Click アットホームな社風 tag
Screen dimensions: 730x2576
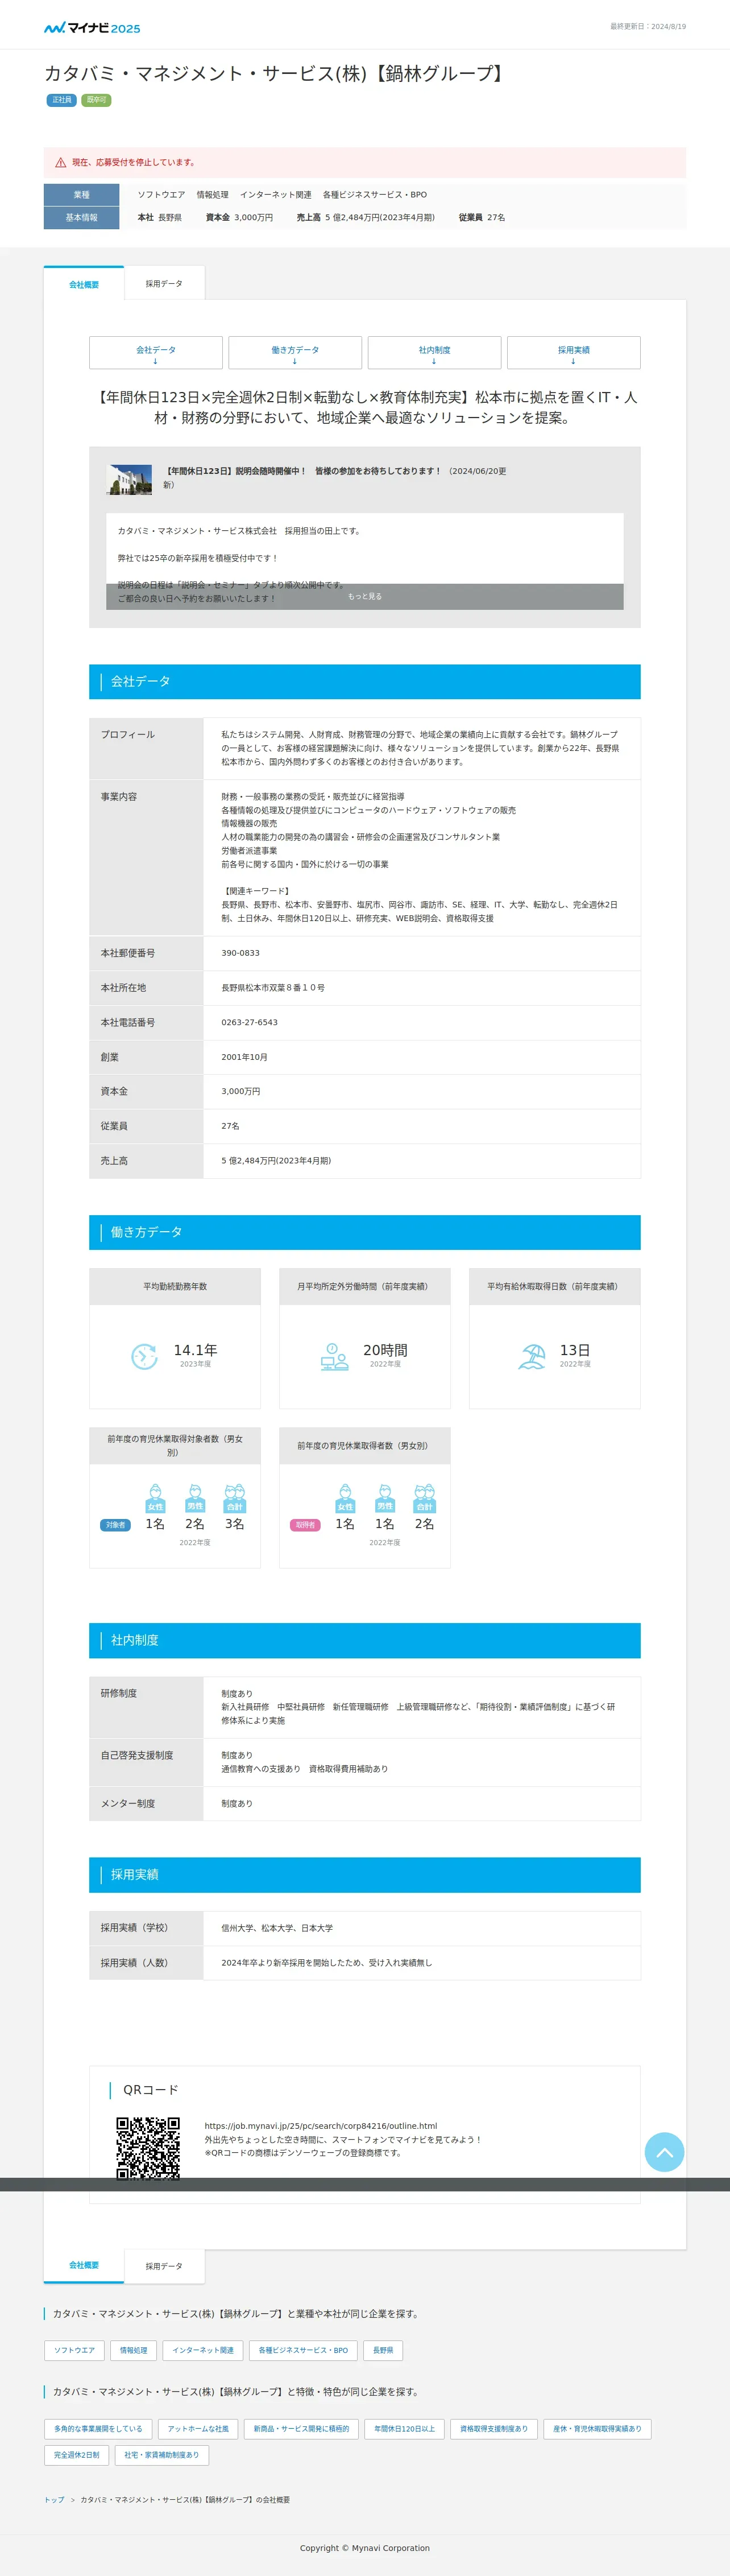tap(198, 2428)
